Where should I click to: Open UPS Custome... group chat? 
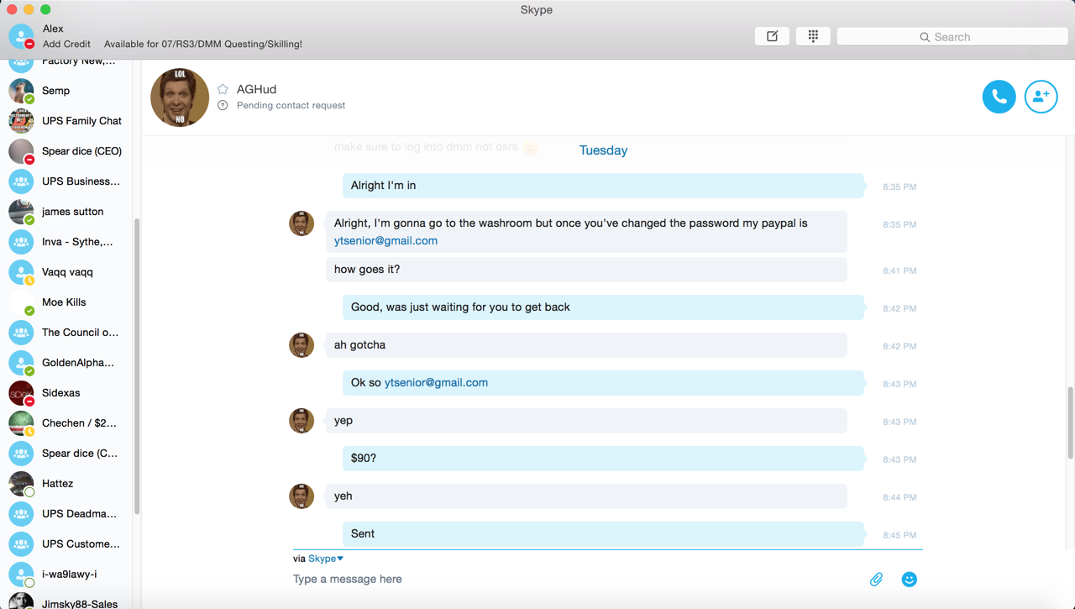tap(67, 544)
